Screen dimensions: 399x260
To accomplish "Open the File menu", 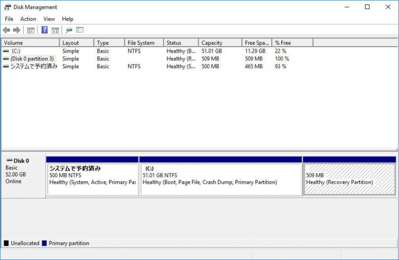I will 9,19.
